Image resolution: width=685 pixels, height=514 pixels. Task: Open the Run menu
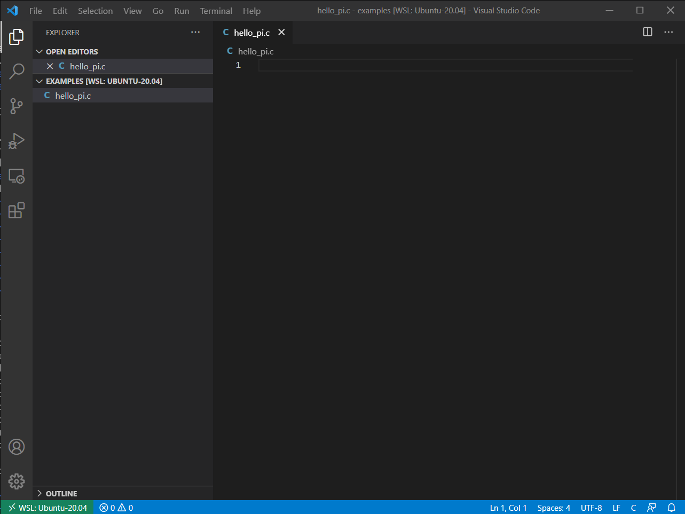182,11
